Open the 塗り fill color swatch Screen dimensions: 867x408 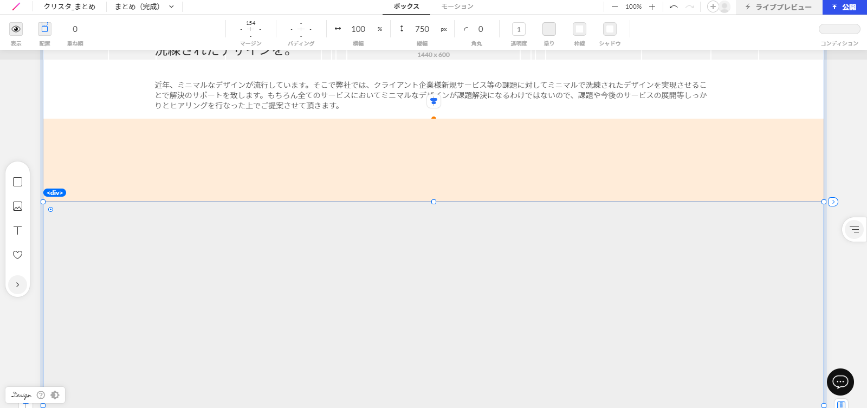[x=549, y=29]
